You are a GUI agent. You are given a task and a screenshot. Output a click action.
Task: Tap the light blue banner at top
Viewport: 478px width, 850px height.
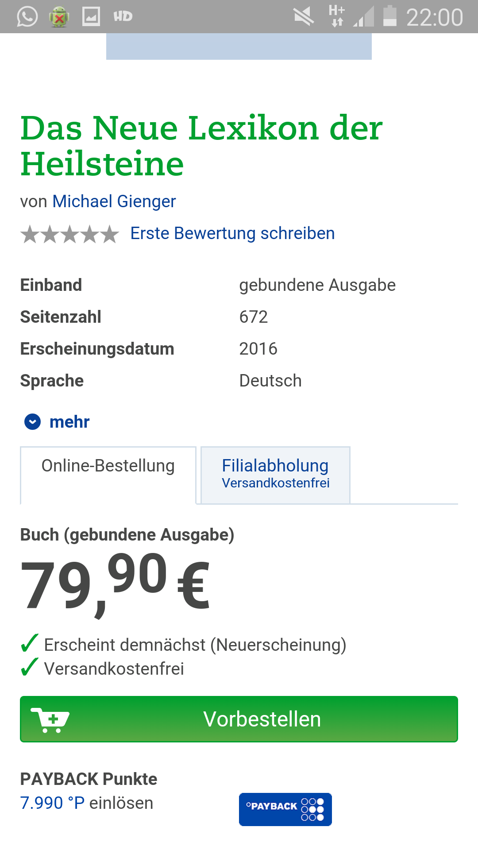pyautogui.click(x=239, y=46)
